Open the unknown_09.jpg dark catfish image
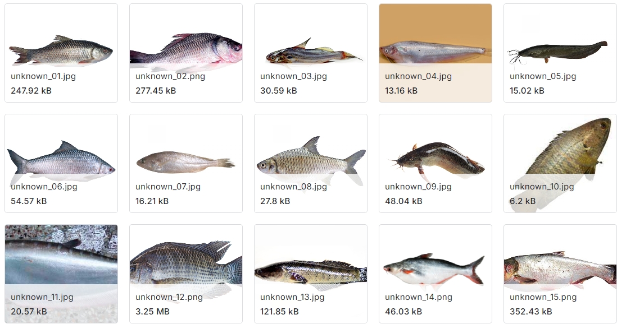The image size is (617, 324). [435, 163]
